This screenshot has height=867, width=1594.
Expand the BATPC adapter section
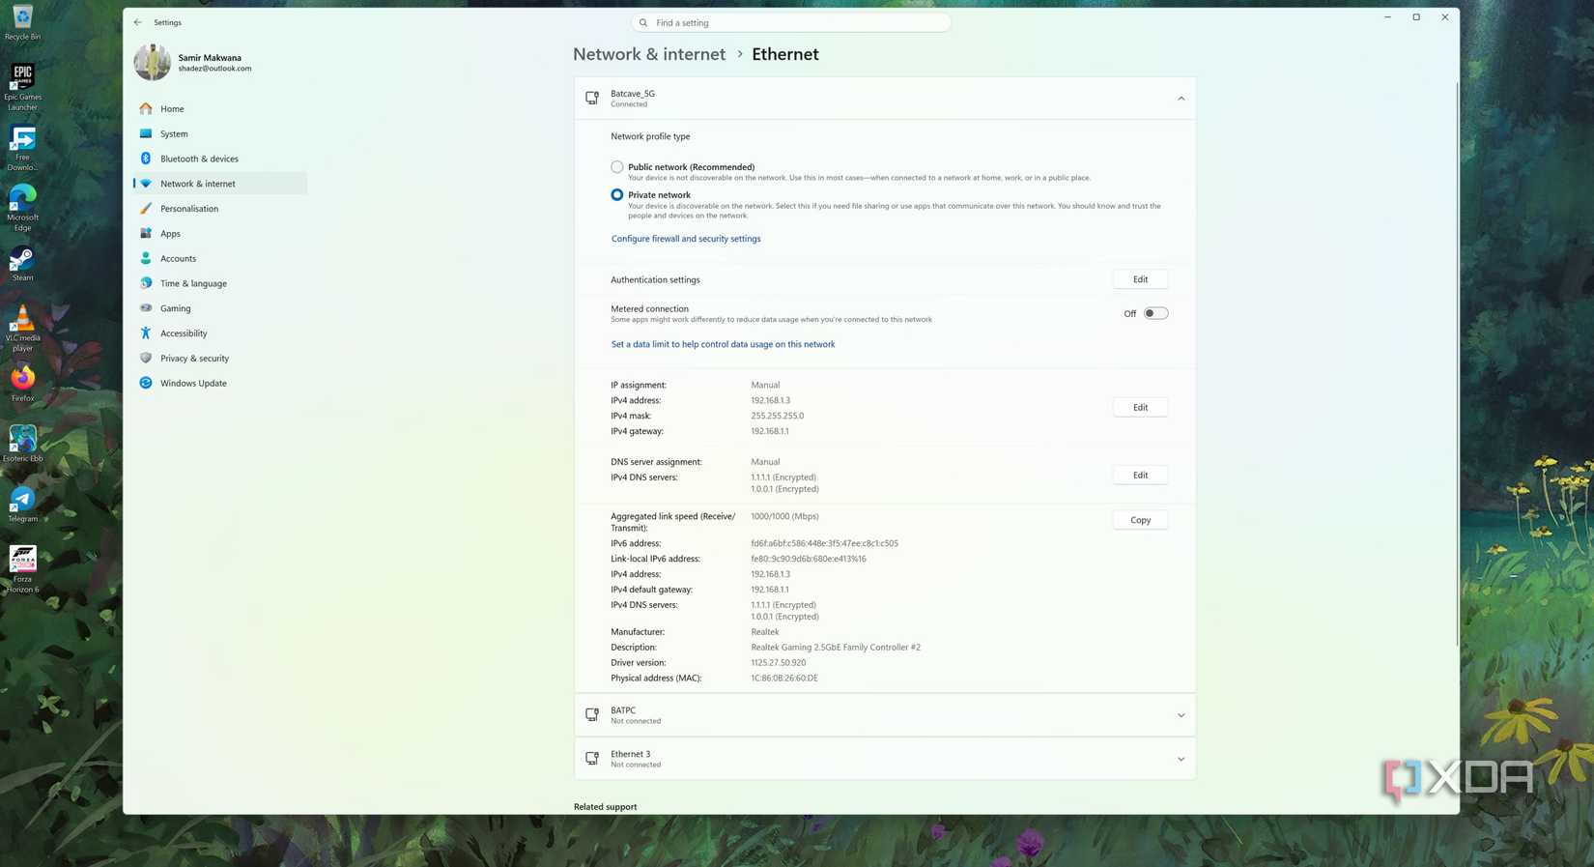pos(1181,715)
